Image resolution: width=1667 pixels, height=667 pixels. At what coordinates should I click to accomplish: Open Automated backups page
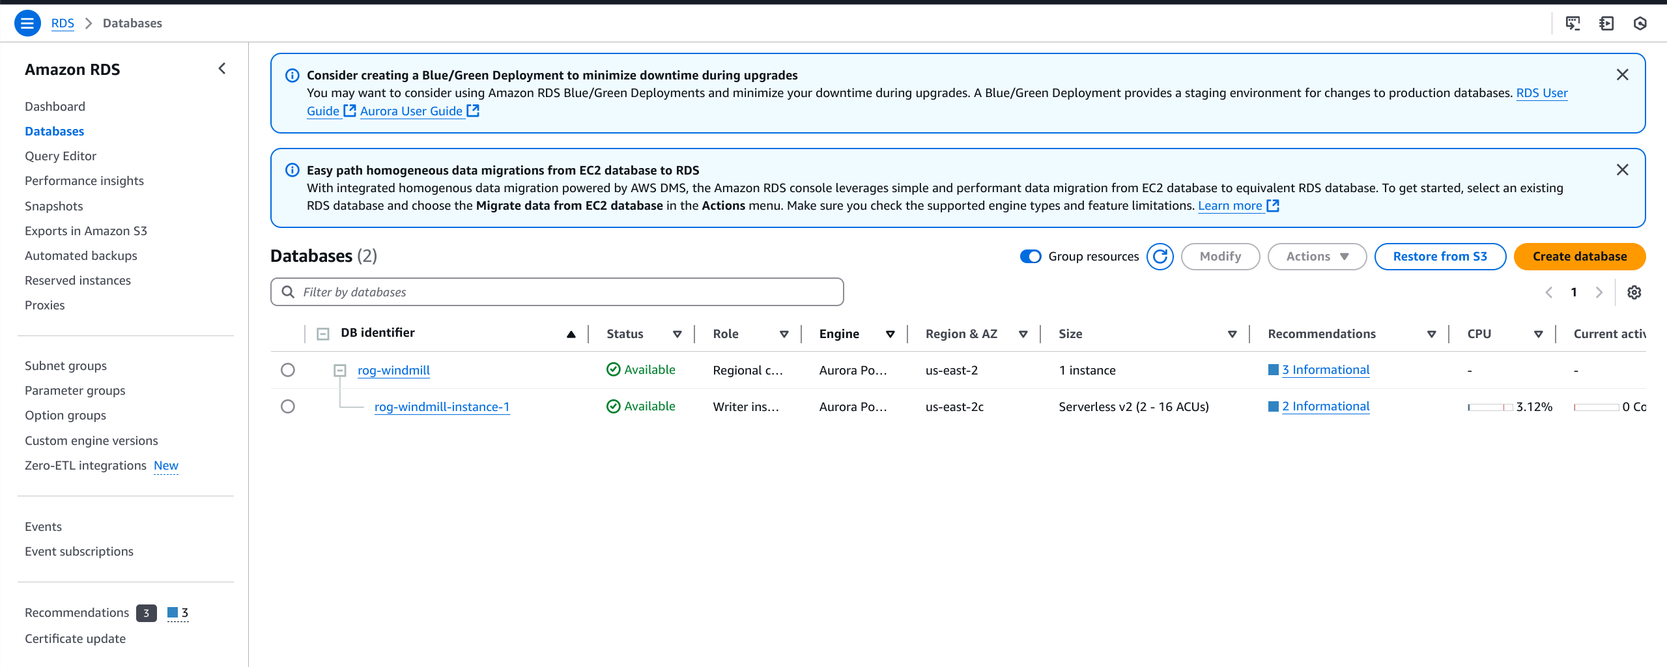pyautogui.click(x=81, y=256)
